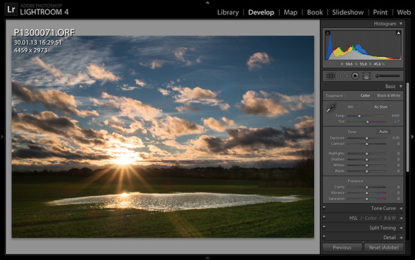
Task: Toggle histogram highlight clipping indicator
Action: click(x=398, y=33)
